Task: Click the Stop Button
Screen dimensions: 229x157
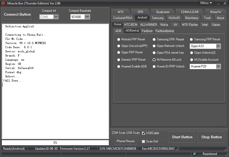Action: pos(211,137)
